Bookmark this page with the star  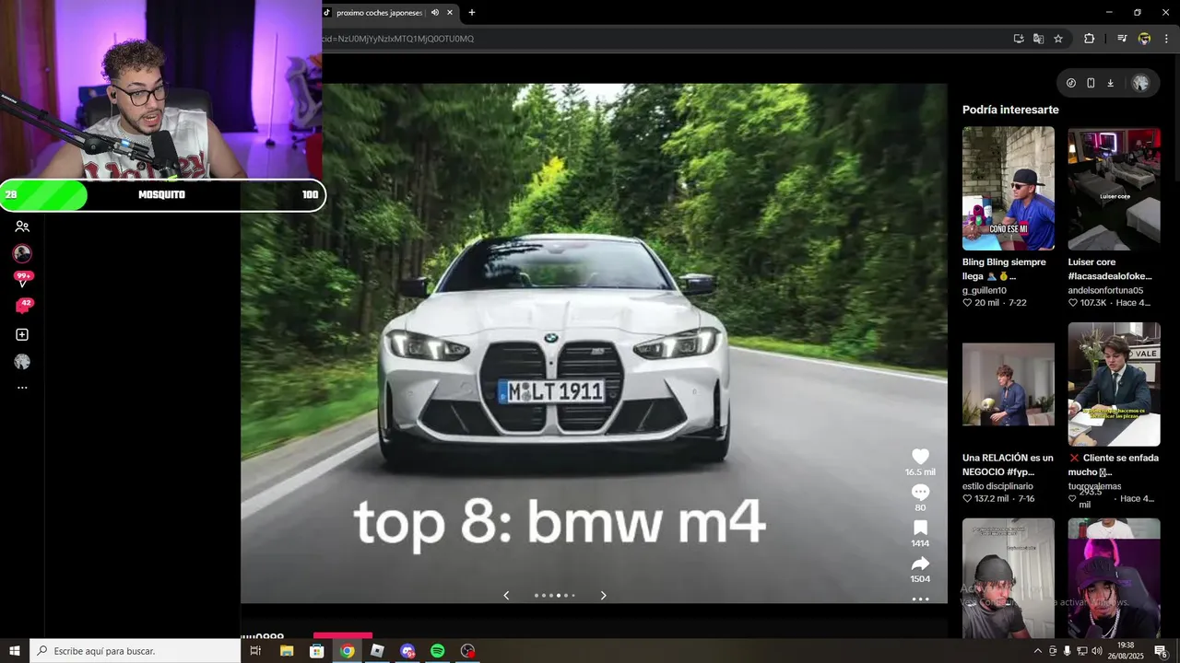pos(1058,39)
